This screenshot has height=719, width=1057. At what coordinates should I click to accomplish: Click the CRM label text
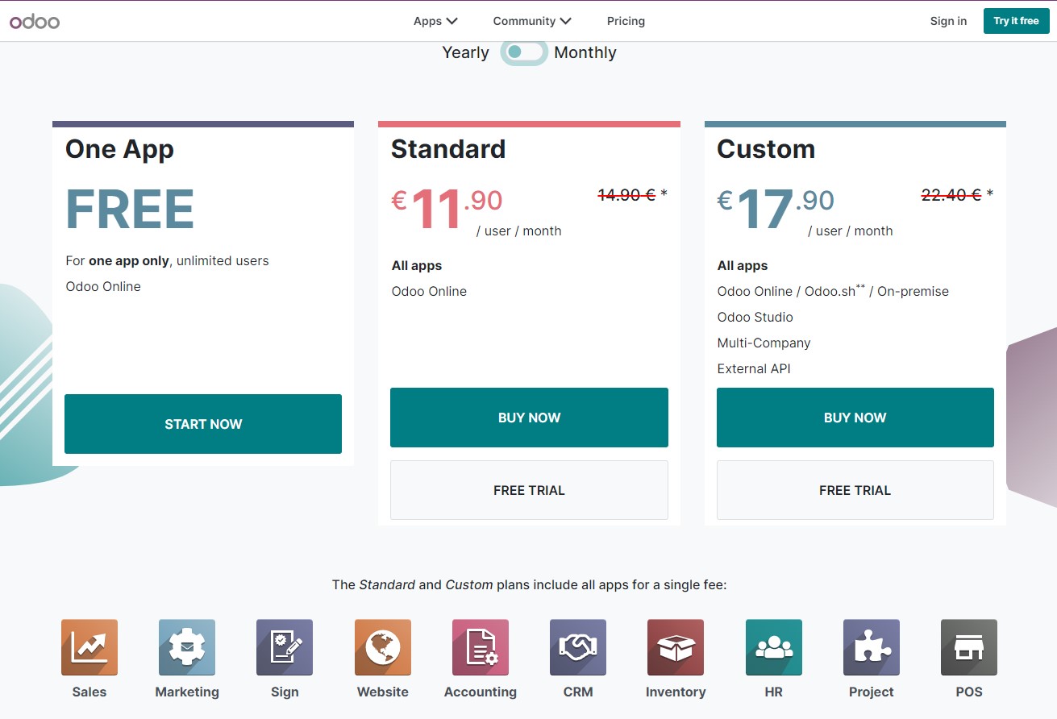click(578, 692)
